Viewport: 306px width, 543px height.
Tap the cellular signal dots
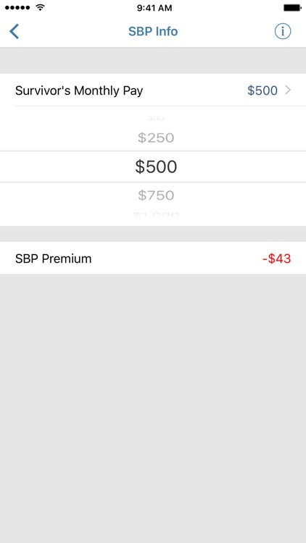[18, 7]
